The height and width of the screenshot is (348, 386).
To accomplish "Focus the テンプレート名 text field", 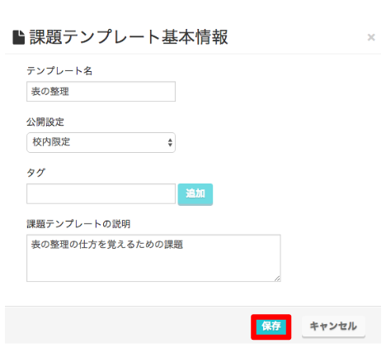I will coord(101,92).
